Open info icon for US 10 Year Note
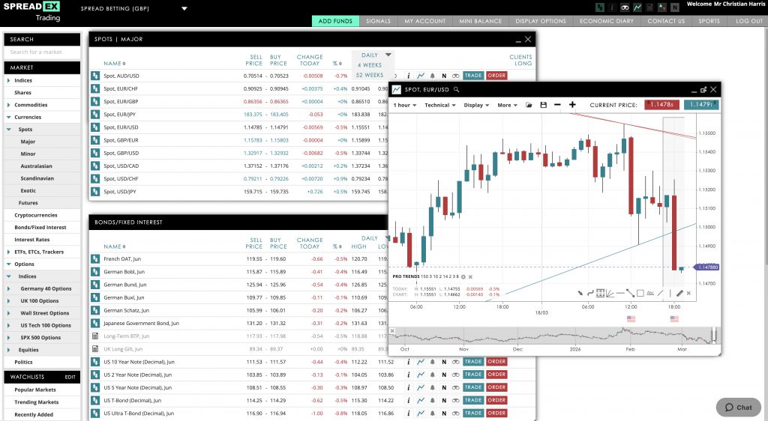The width and height of the screenshot is (768, 421). coord(409,362)
